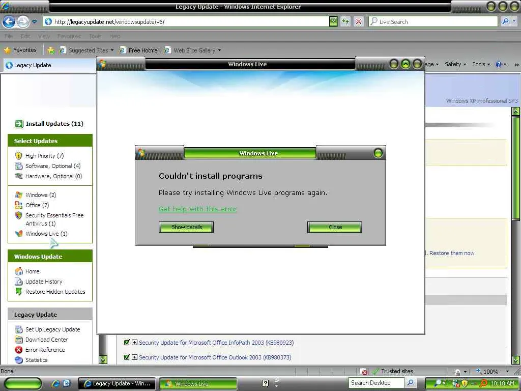
Task: Click the Trusted sites status zone
Action: [393, 371]
